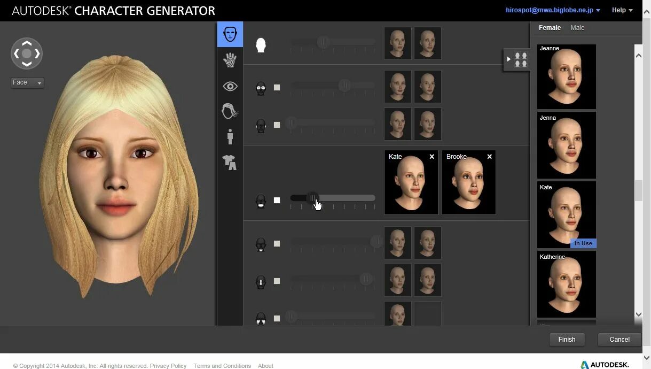The image size is (651, 369).
Task: Toggle the cheeks region checkbox in bottom row
Action: tap(277, 318)
